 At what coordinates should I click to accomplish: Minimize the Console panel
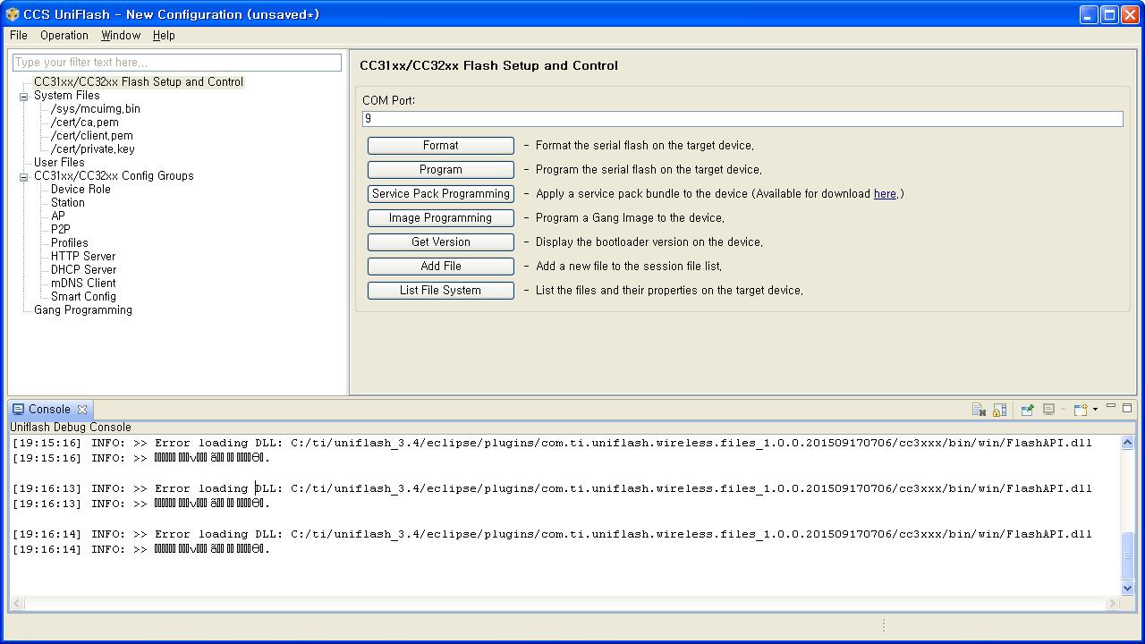(1111, 407)
